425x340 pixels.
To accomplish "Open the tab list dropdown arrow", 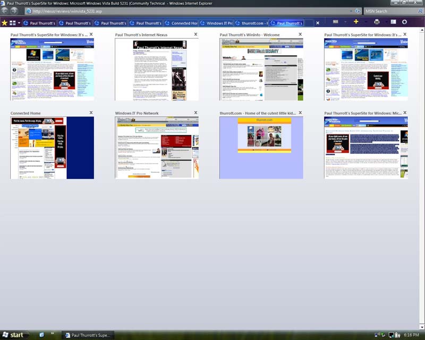I will 20,23.
